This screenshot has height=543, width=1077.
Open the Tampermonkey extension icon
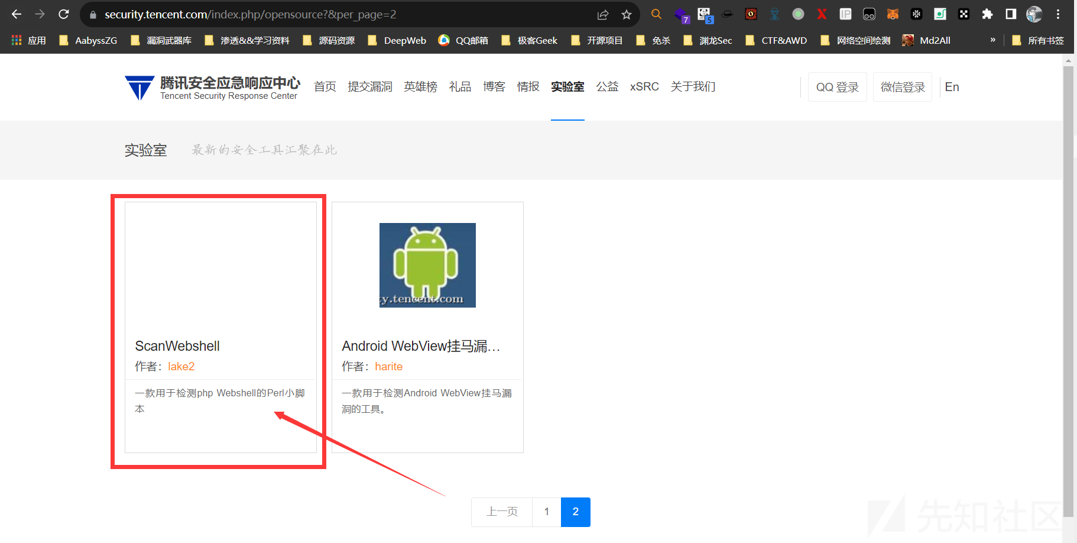(x=869, y=14)
